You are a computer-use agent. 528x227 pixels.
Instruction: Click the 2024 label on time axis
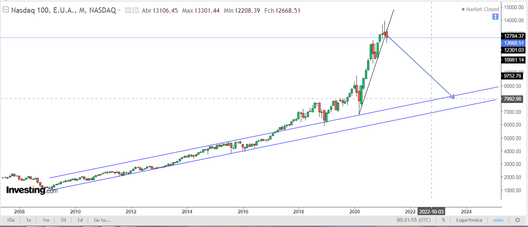coord(466,212)
